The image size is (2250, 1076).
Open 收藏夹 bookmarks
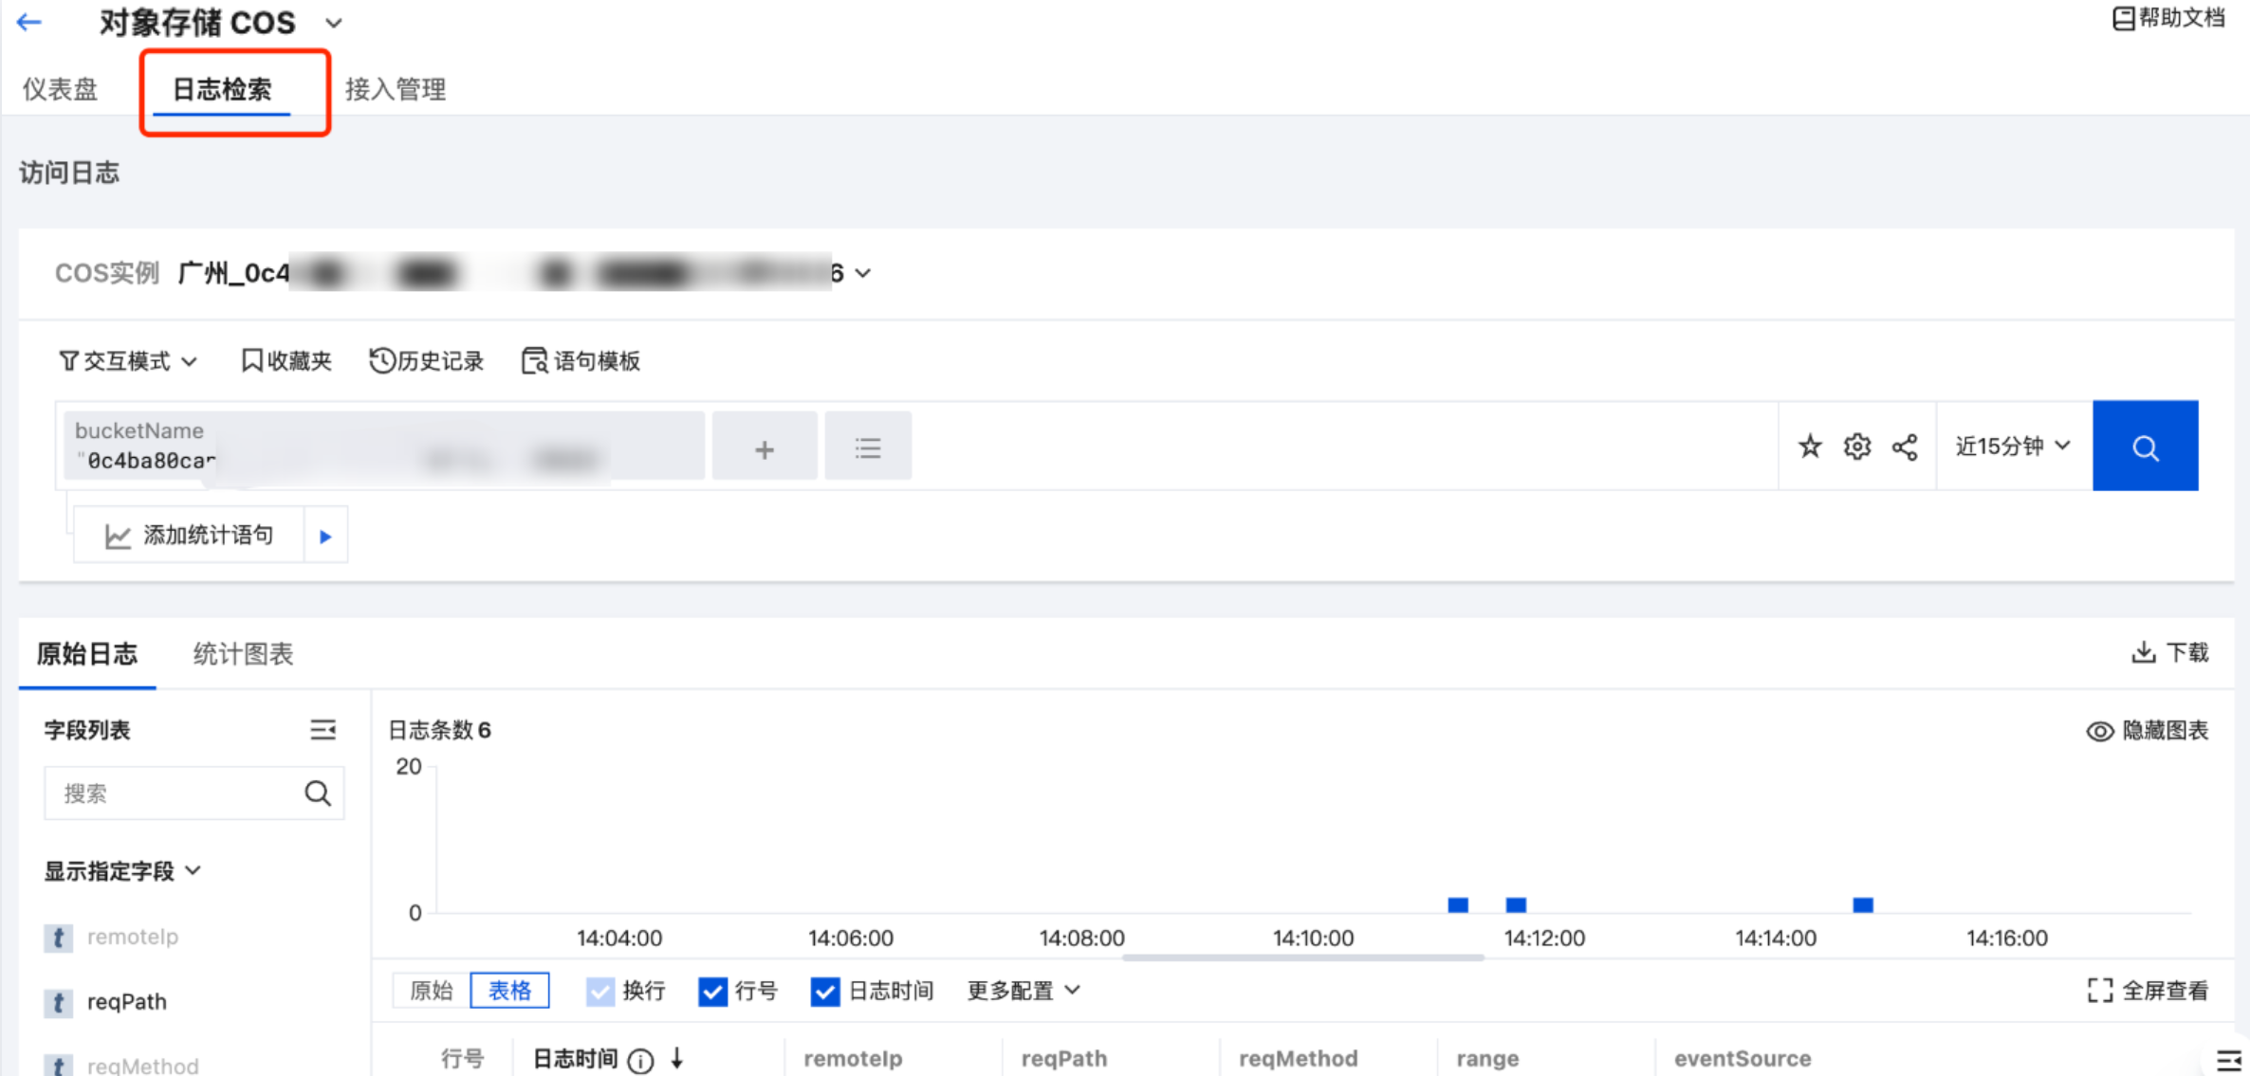pyautogui.click(x=286, y=360)
